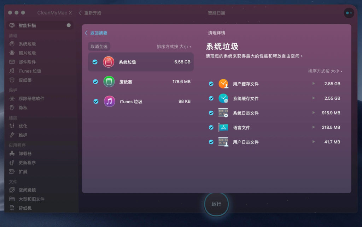Screen dimensions: 362x227
Task: Click the Malware Removal (移除恶意软件) biohazard icon
Action: (12, 98)
